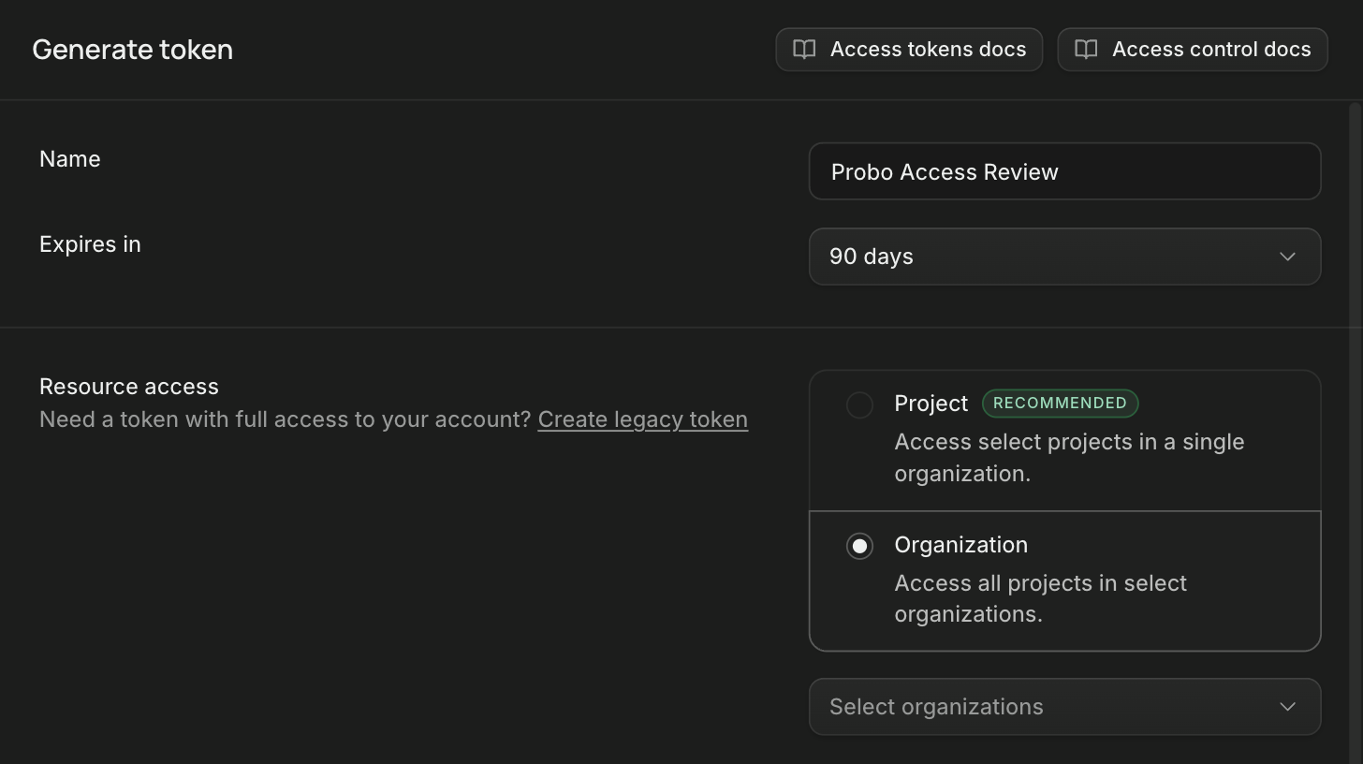Click the Name label
Viewport: 1363px width, 764px height.
(70, 159)
